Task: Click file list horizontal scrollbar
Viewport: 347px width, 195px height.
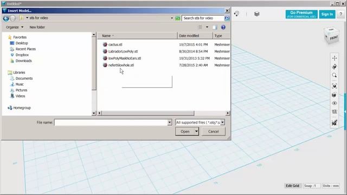Action: click(x=148, y=113)
